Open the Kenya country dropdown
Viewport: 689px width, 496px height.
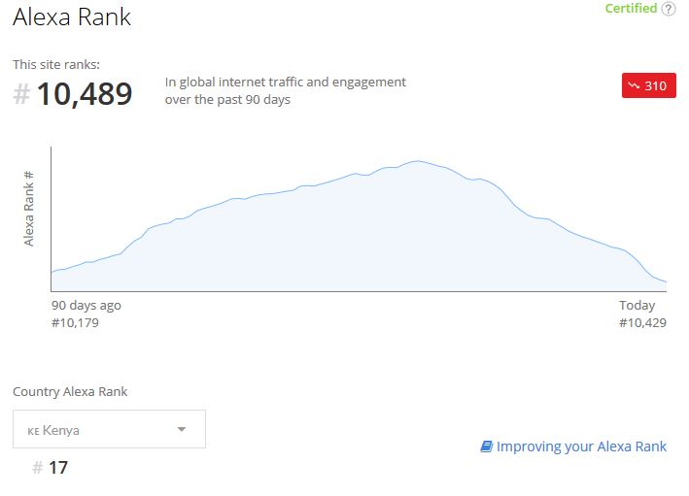point(109,429)
